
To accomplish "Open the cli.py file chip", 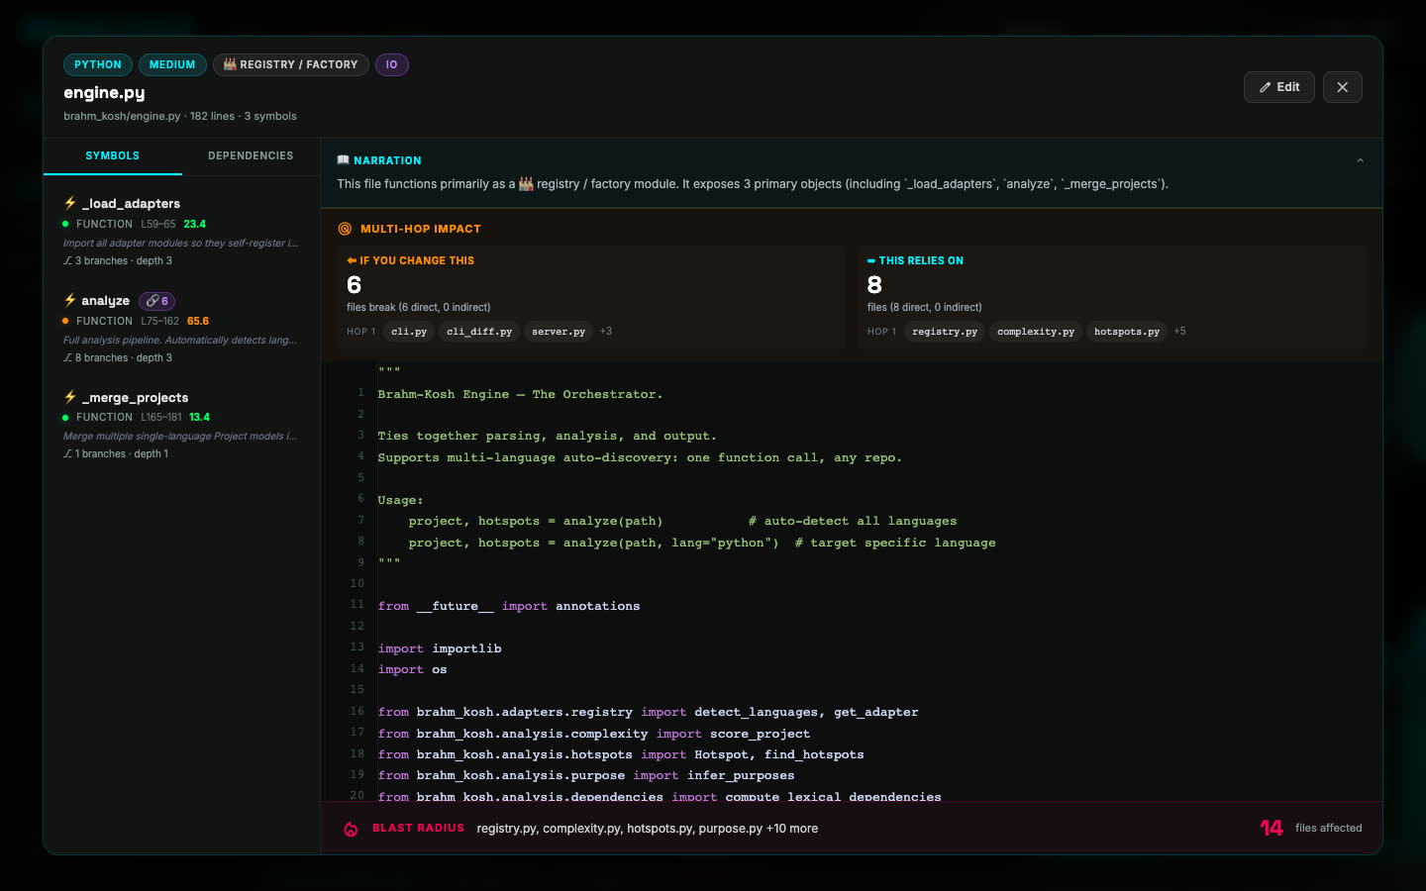I will point(409,332).
